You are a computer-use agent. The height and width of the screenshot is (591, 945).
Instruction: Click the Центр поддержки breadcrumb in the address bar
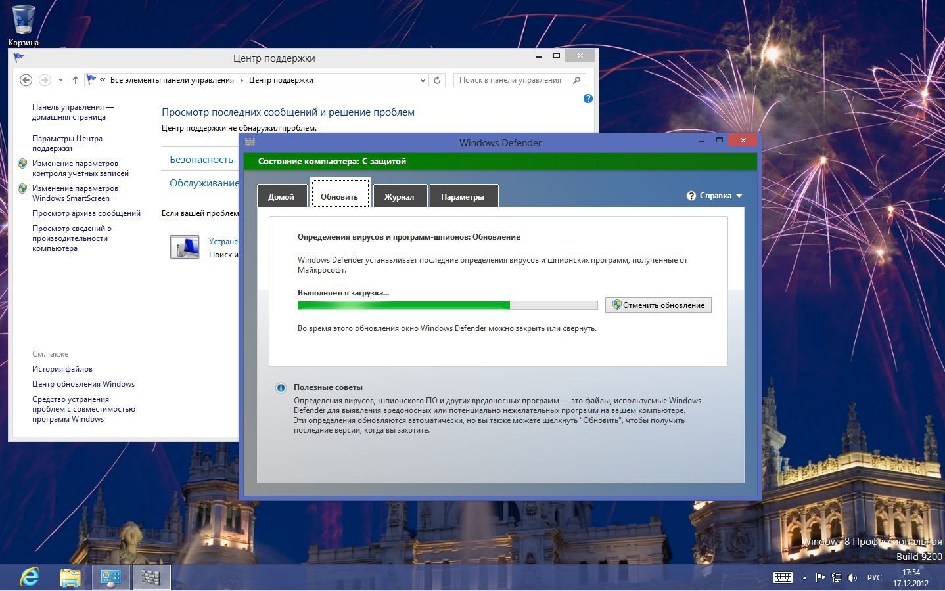281,80
